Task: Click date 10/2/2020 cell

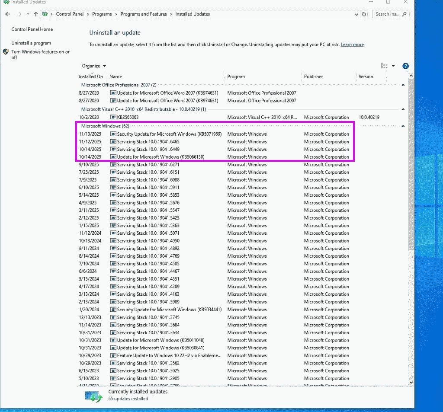Action: coord(89,117)
